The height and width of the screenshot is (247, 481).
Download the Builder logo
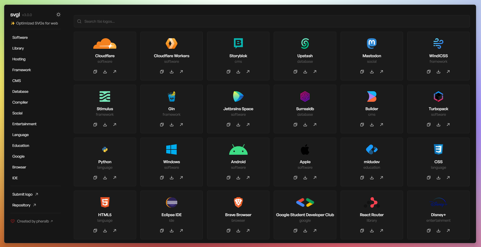tap(372, 125)
